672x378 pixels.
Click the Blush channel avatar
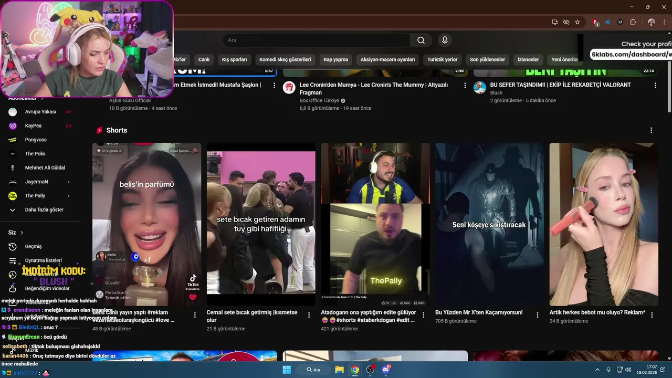click(x=479, y=87)
